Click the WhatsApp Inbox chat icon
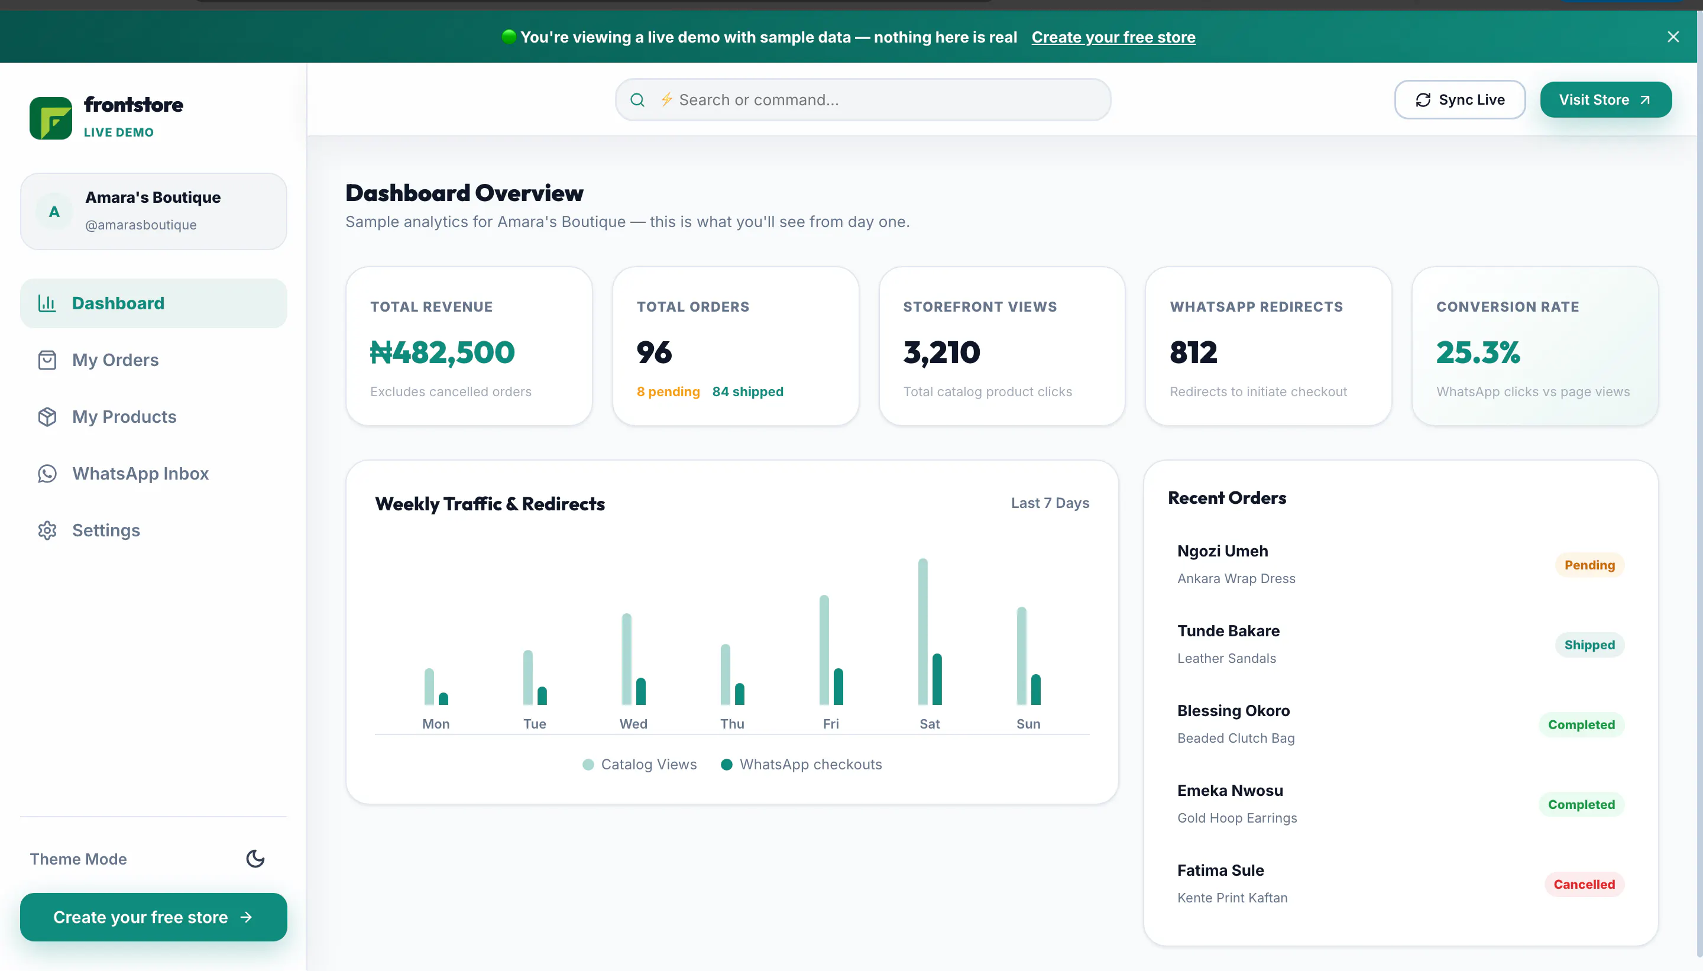 47,474
